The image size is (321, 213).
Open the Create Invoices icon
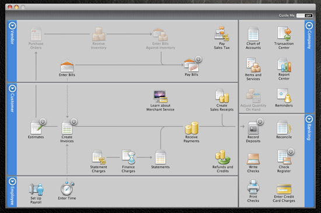coord(67,127)
